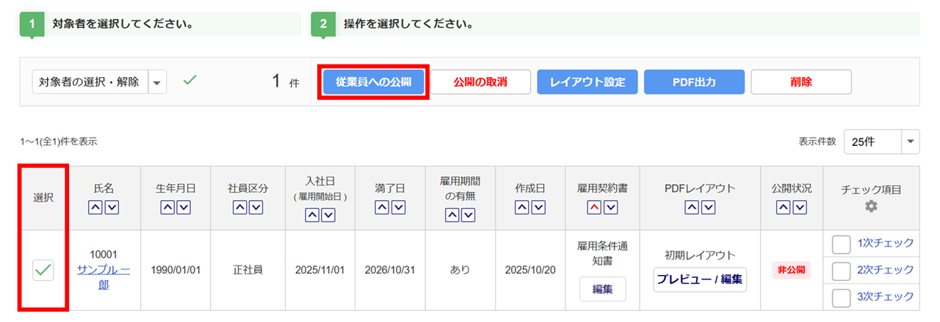
Task: Tick the 2次チェック checkbox
Action: pyautogui.click(x=842, y=271)
